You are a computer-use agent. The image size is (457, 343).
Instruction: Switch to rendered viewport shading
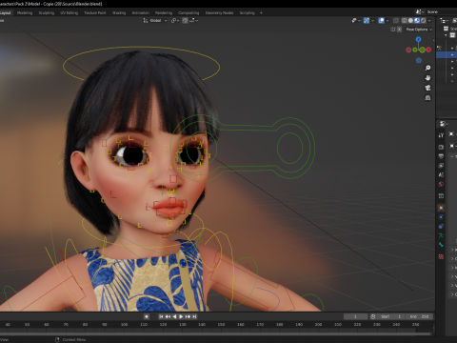tap(423, 21)
